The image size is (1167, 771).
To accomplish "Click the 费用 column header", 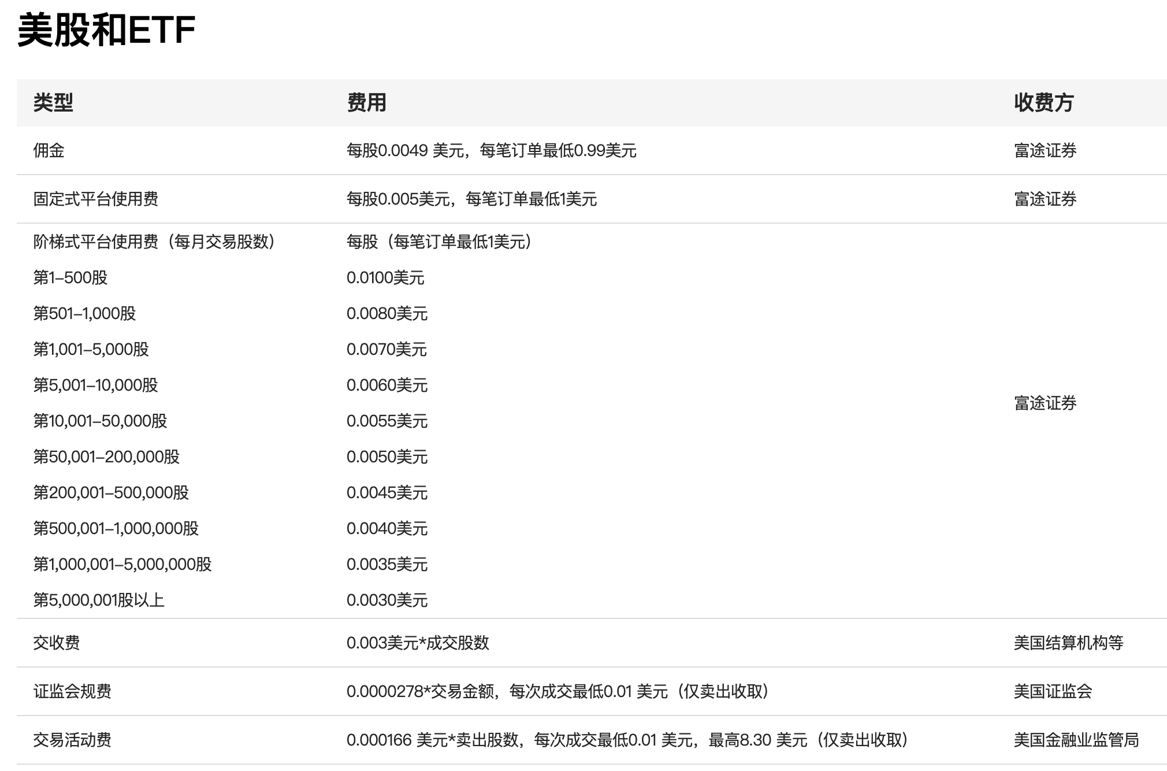I will point(366,103).
